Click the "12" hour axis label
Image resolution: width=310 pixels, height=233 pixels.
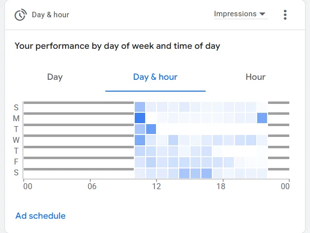tap(156, 186)
